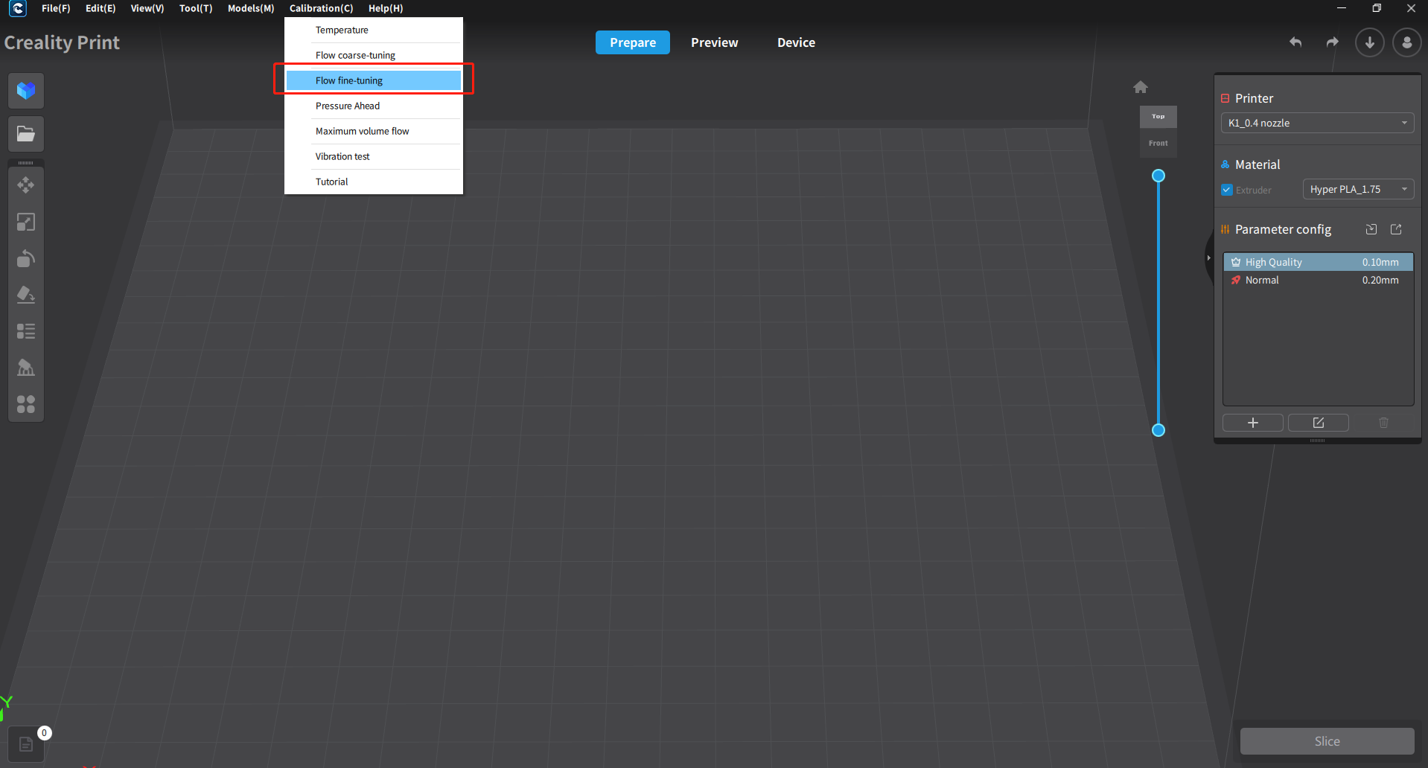The width and height of the screenshot is (1428, 768).
Task: Select the 3D model cube tool
Action: click(x=26, y=91)
